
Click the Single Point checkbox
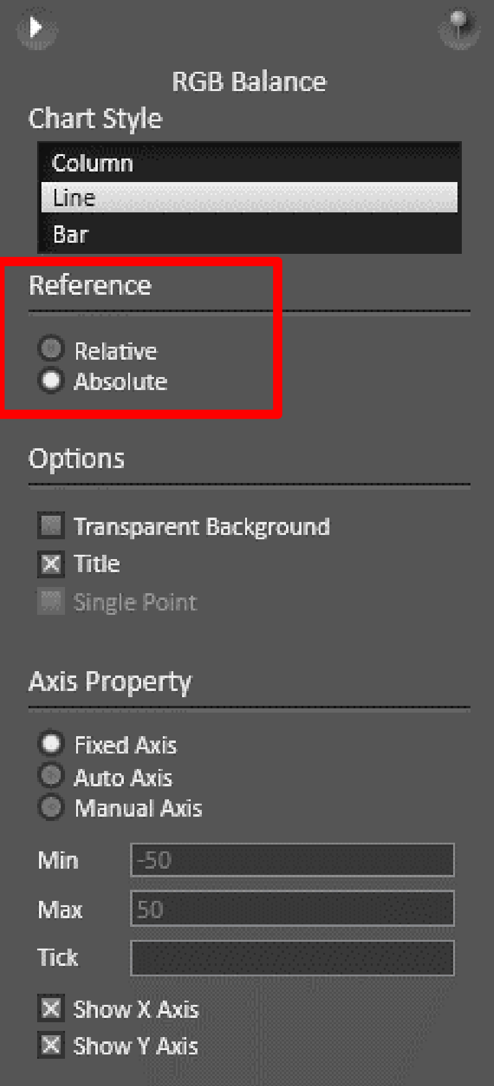point(51,601)
